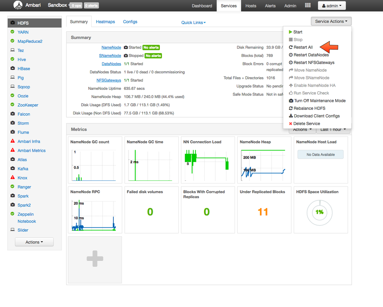383x307 pixels.
Task: Open the NFSGateways link
Action: point(109,80)
